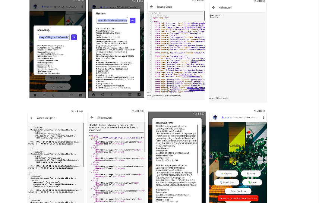Open the hamburger menu in Headers screen toolbar

click(130, 94)
